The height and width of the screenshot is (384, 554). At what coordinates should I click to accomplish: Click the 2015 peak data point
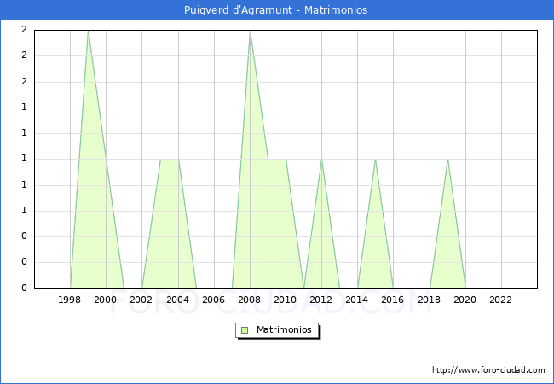point(375,160)
